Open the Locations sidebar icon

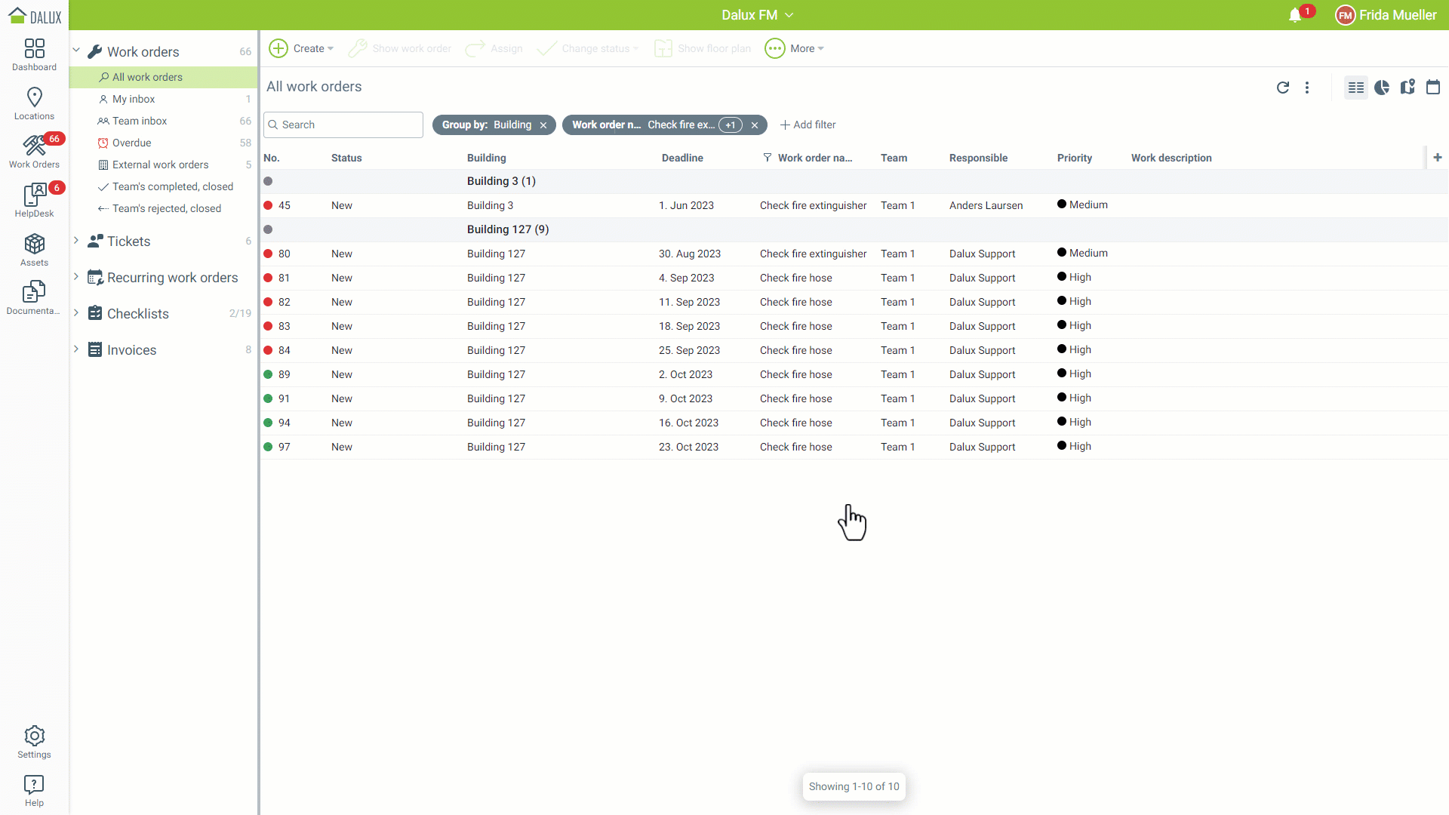coord(34,103)
